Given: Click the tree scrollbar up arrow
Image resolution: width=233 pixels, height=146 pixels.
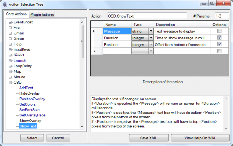Looking at the screenshot, I should tap(82, 22).
